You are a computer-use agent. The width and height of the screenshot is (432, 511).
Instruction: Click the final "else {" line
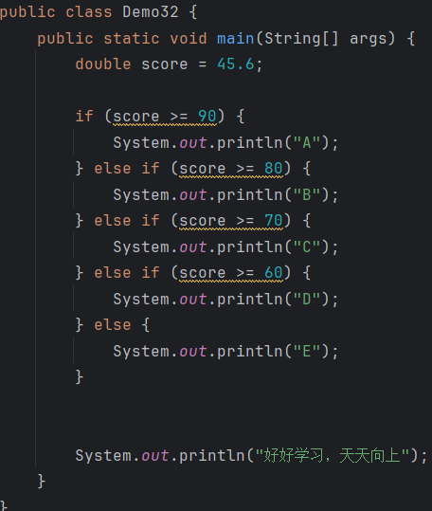click(113, 325)
